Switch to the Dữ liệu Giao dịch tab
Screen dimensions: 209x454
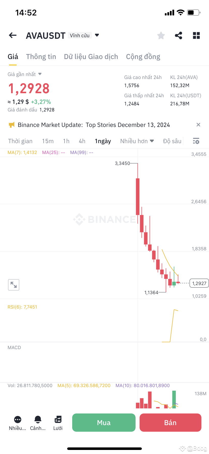(x=91, y=56)
